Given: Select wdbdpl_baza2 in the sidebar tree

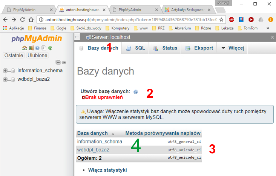Looking at the screenshot, I should [34, 79].
